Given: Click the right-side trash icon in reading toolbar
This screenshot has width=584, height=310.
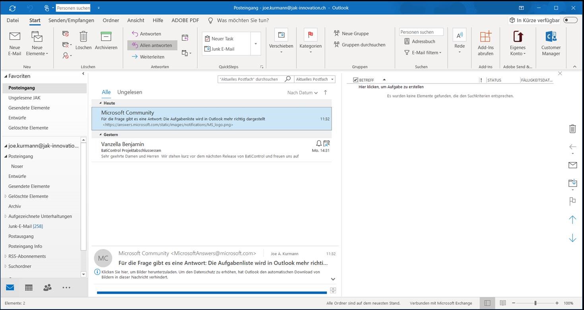Looking at the screenshot, I should [572, 129].
